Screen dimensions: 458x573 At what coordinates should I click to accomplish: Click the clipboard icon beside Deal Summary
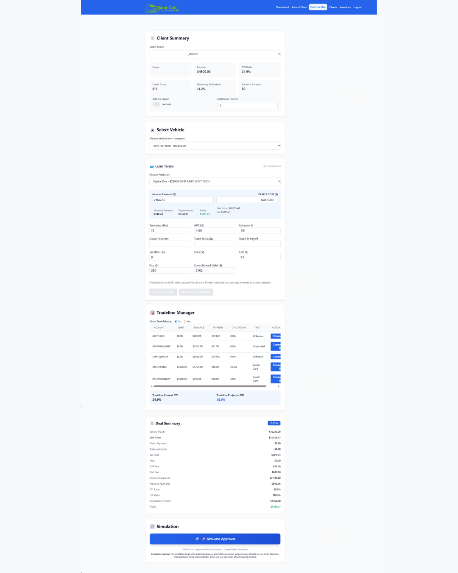click(152, 424)
